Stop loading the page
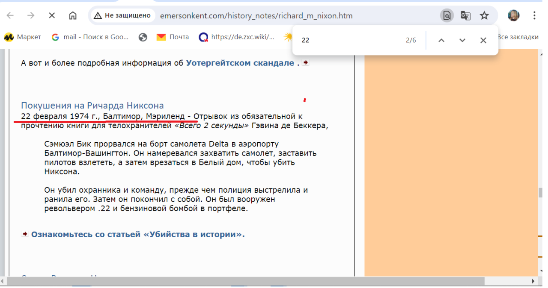 (x=52, y=16)
